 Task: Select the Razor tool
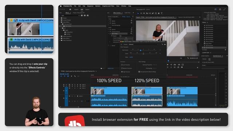click(147, 13)
